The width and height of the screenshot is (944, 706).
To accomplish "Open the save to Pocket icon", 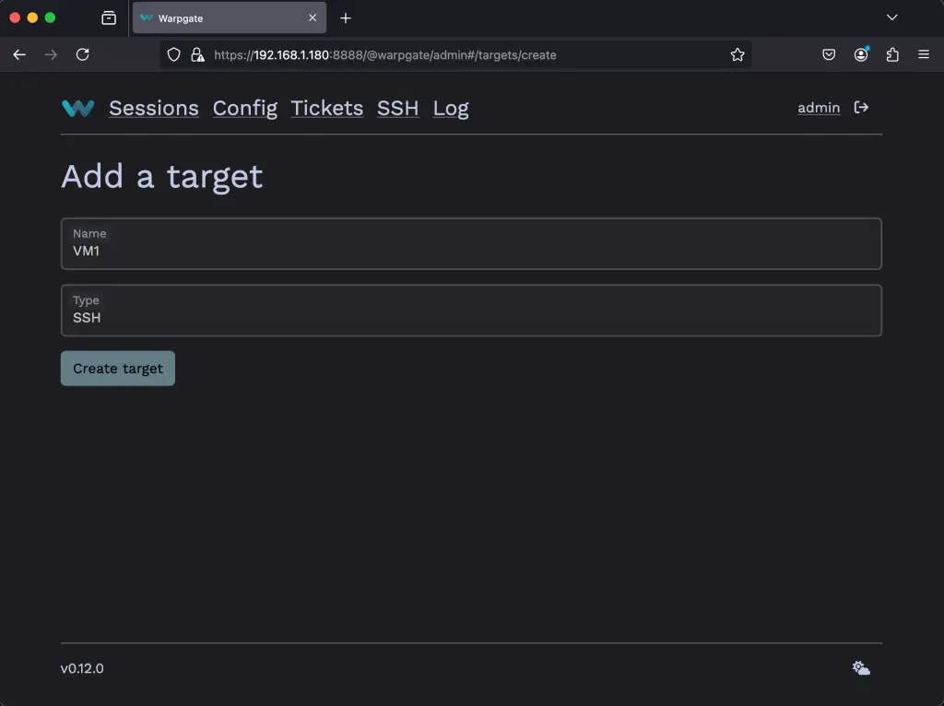I will 829,54.
